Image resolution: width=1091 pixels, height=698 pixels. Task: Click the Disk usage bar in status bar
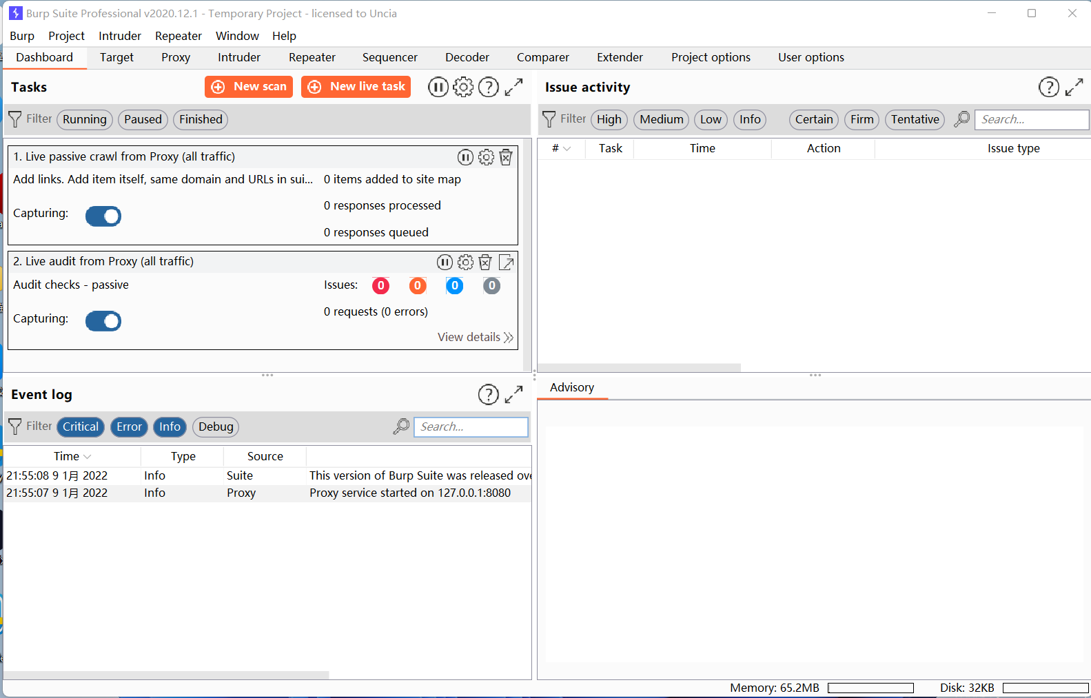tap(1046, 688)
